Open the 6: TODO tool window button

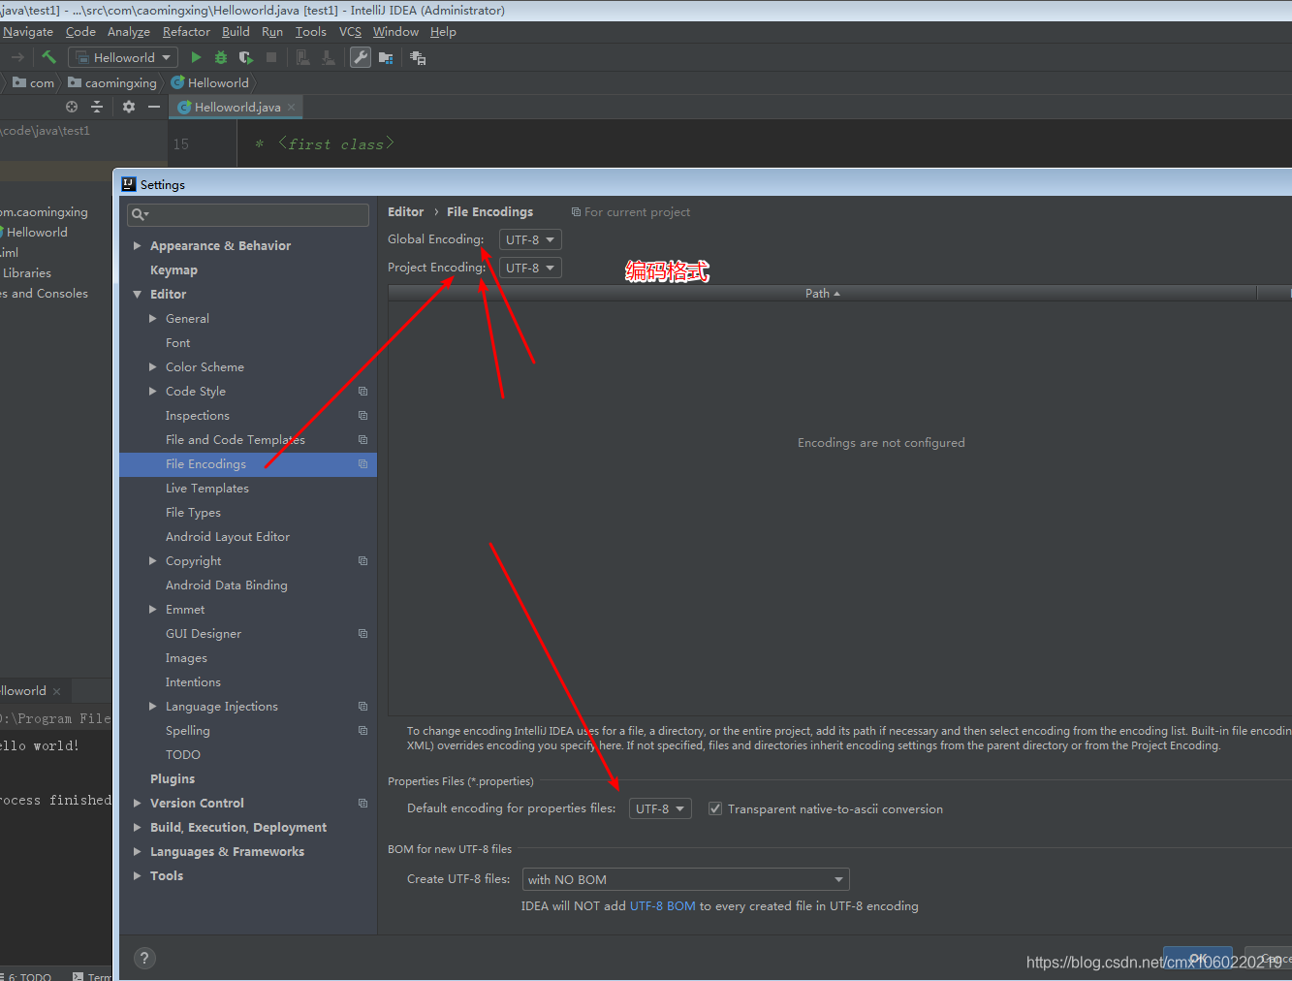point(26,975)
